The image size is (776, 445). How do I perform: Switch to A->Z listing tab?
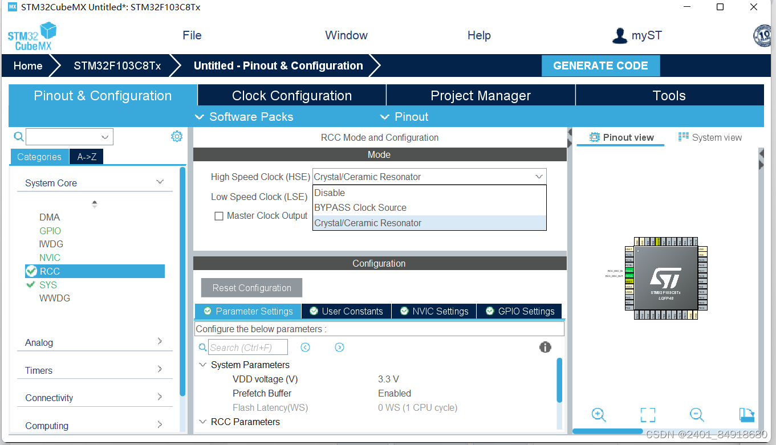pos(87,157)
